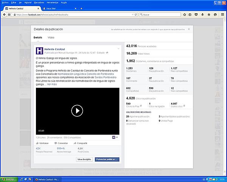
Task: Open a new tab with the plus button
Action: pyautogui.click(x=81, y=9)
